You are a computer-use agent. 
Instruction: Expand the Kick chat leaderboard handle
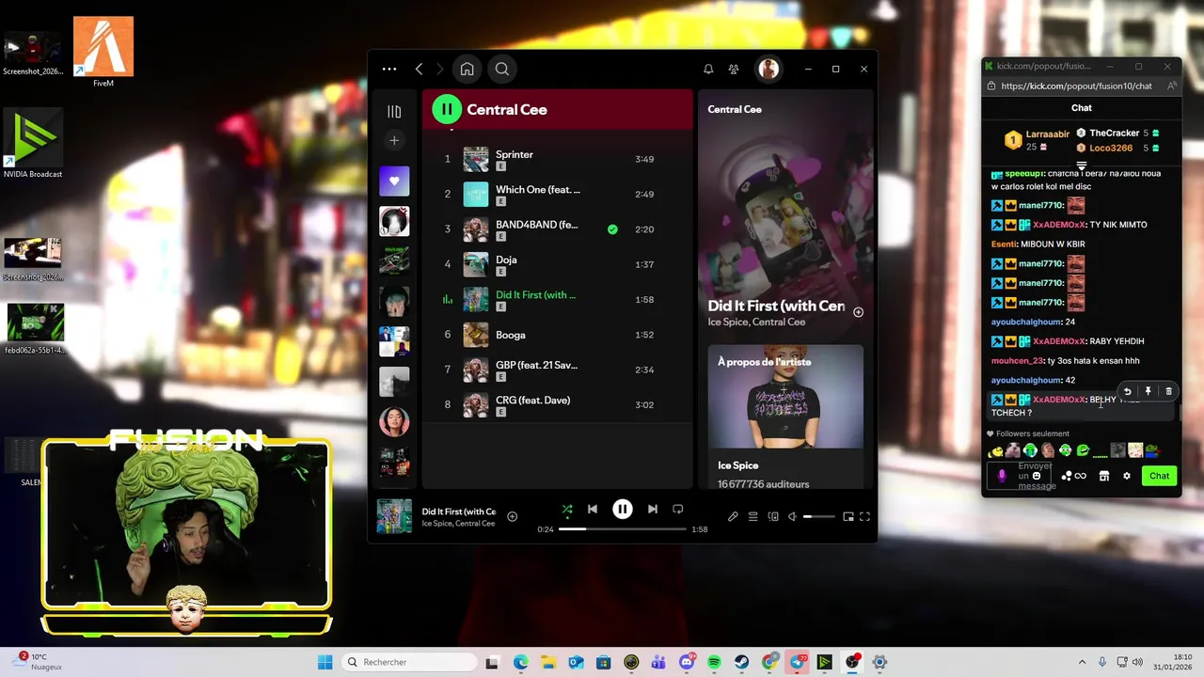1082,166
